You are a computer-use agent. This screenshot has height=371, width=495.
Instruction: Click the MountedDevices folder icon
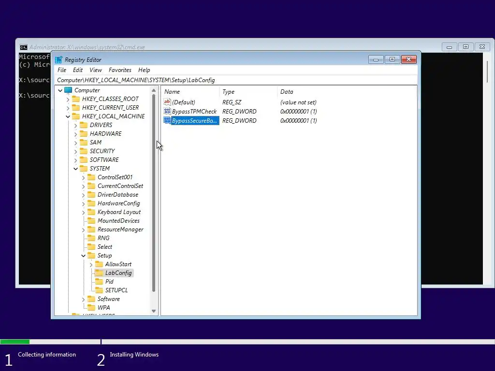pyautogui.click(x=91, y=221)
